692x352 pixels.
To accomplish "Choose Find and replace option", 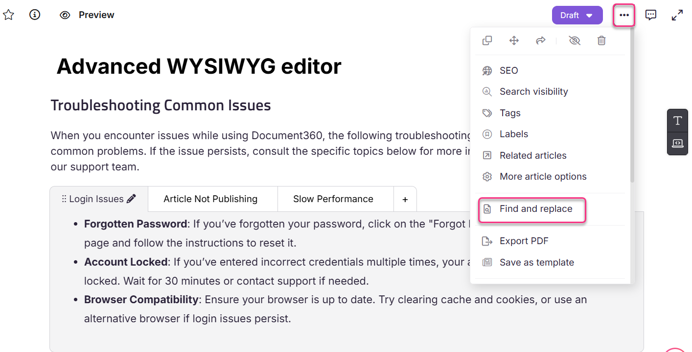I will click(x=535, y=209).
